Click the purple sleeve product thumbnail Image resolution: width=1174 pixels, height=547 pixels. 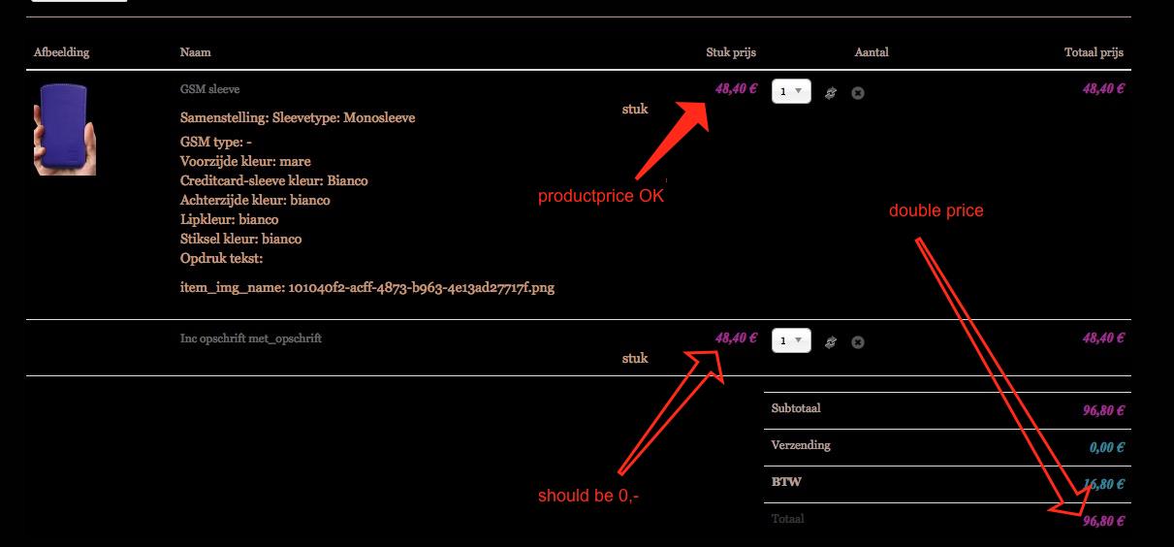pyautogui.click(x=65, y=128)
